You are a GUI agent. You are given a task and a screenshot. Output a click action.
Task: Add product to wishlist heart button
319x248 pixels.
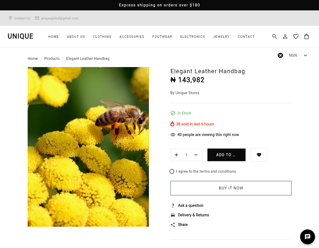pos(259,155)
